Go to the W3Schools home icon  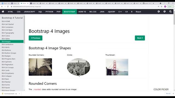click(x=3, y=11)
